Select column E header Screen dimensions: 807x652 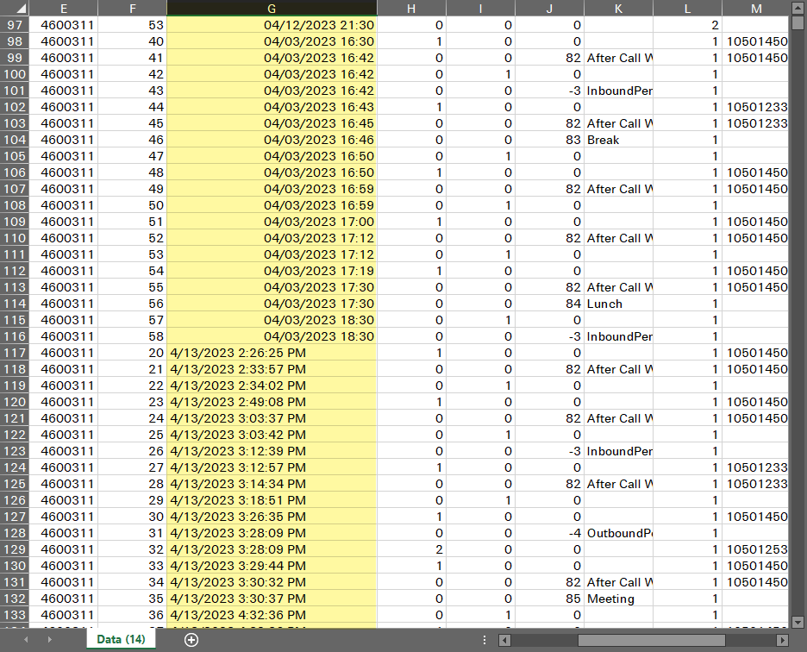64,8
